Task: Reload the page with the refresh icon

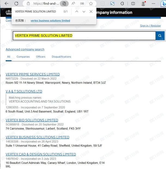Action: (16, 4)
